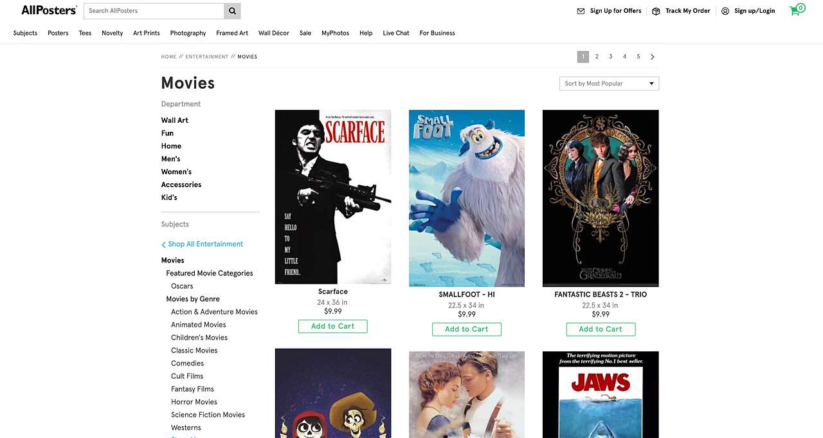Click the search magnifier icon
The width and height of the screenshot is (823, 438).
[231, 11]
